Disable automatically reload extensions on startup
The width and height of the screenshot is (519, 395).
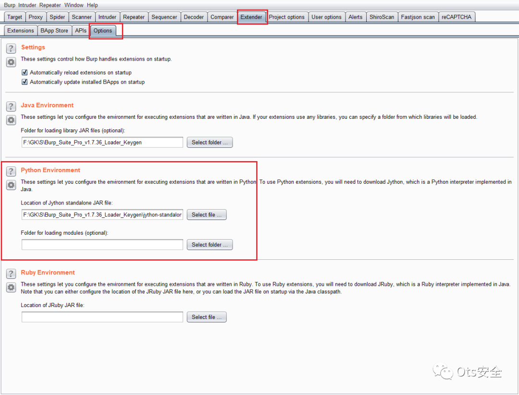click(25, 73)
